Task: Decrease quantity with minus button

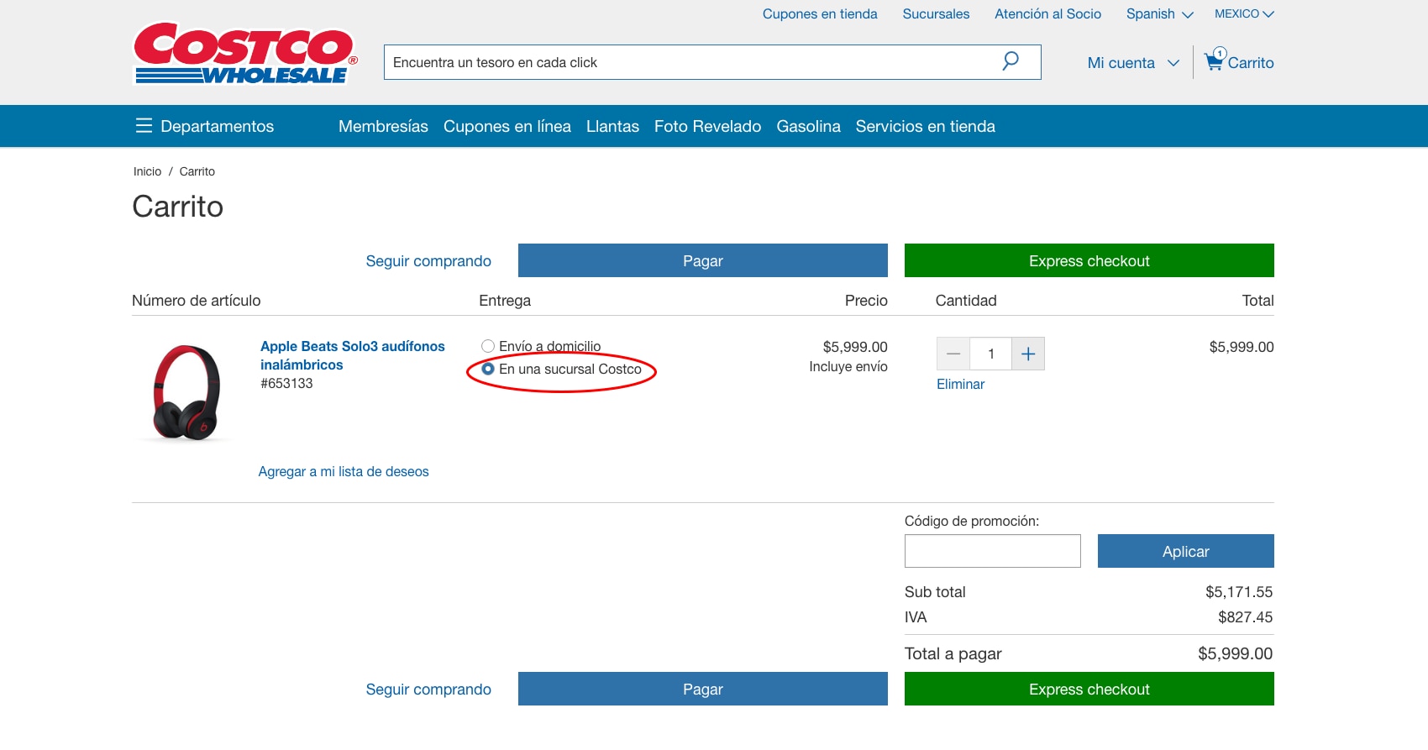Action: (x=953, y=354)
